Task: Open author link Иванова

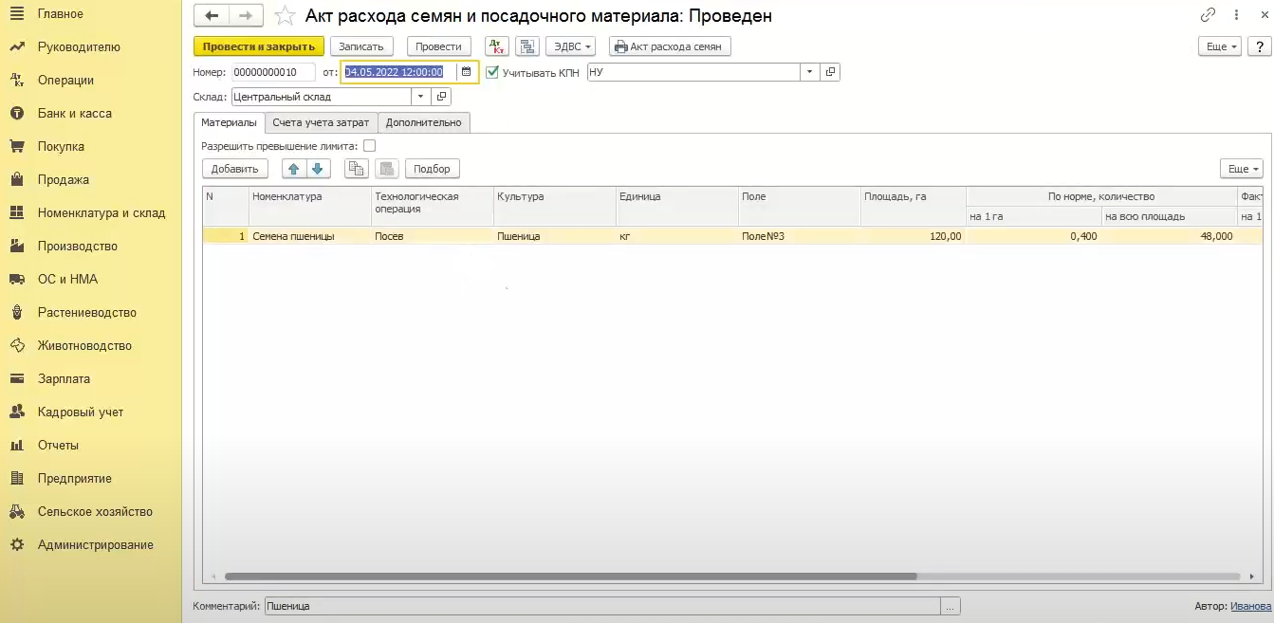Action: [1250, 607]
